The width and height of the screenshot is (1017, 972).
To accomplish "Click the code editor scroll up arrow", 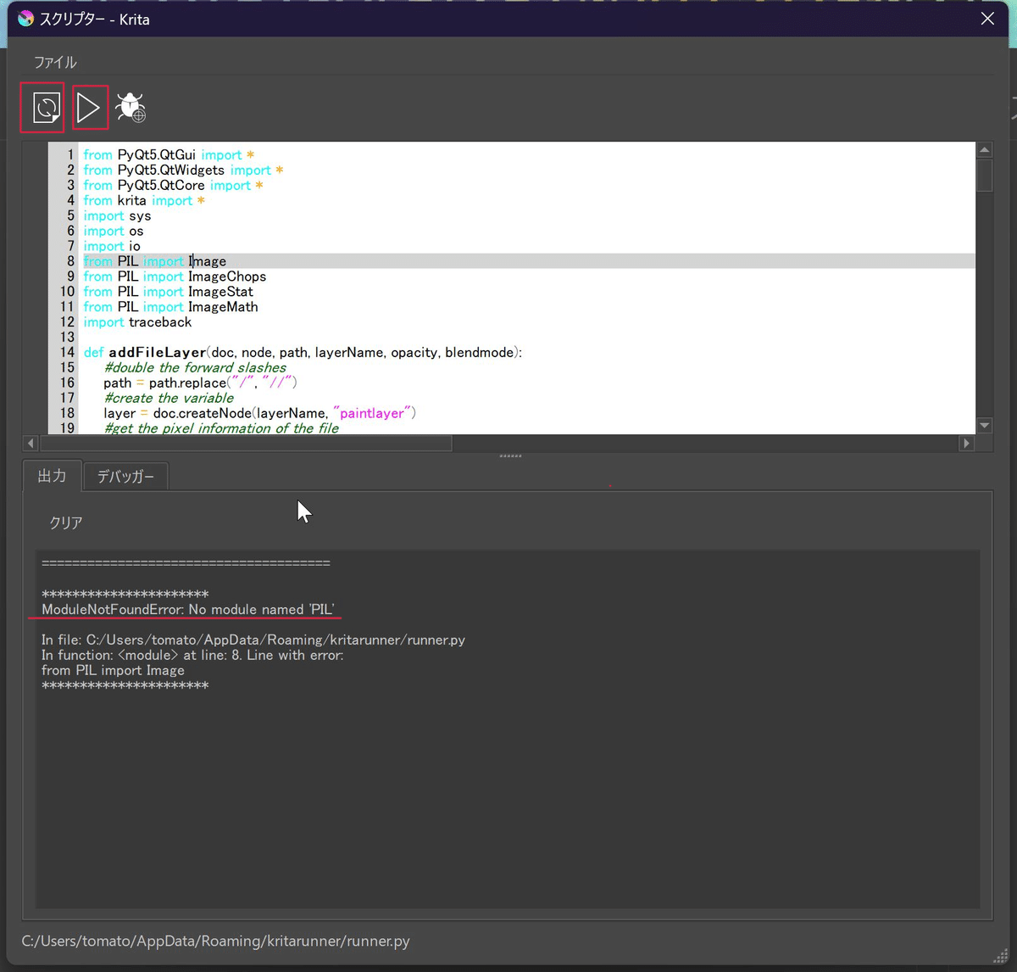I will (984, 150).
